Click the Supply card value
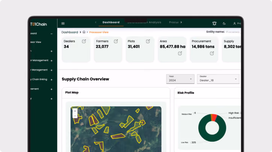Image resolution: width=272 pixels, height=152 pixels. [x=232, y=46]
